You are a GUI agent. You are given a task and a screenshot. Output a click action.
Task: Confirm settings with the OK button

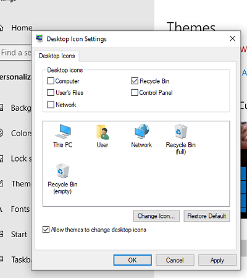point(133,260)
